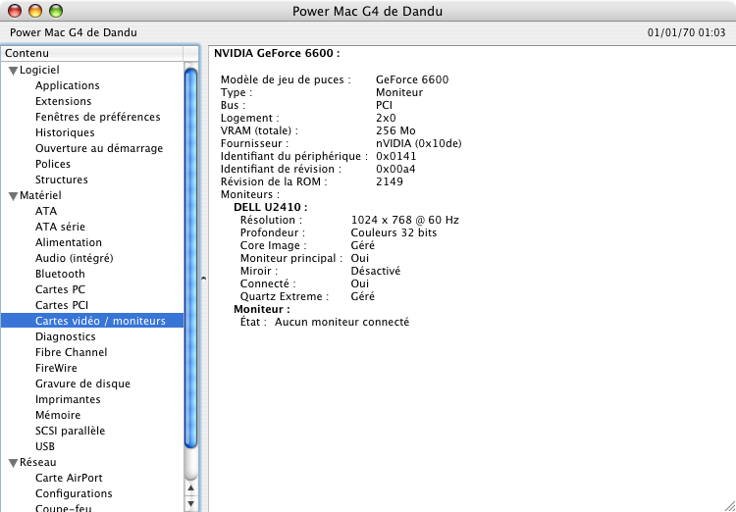Collapse the Logiciel disclosure triangle

pyautogui.click(x=13, y=71)
